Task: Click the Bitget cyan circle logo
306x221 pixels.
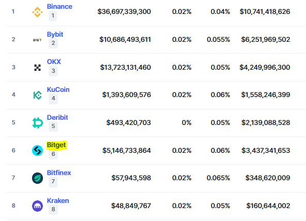Action: tap(37, 150)
